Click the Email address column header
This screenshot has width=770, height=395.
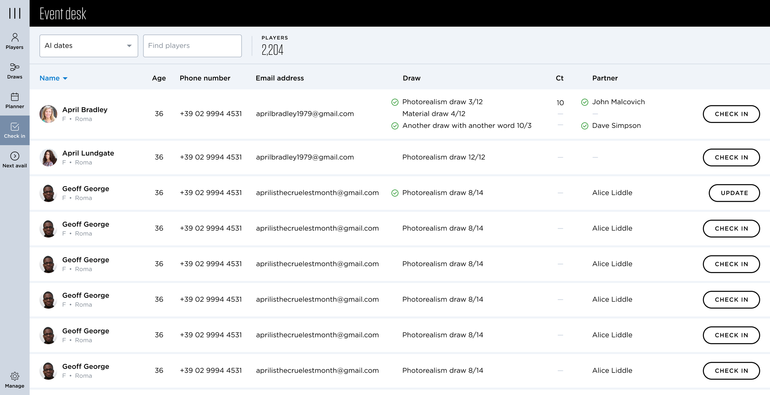point(279,78)
